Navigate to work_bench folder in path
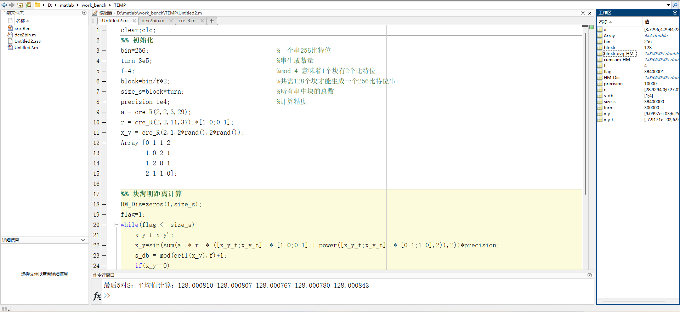 click(94, 5)
